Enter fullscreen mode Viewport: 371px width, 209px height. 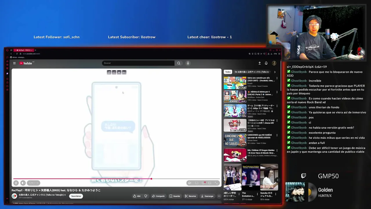(x=216, y=183)
